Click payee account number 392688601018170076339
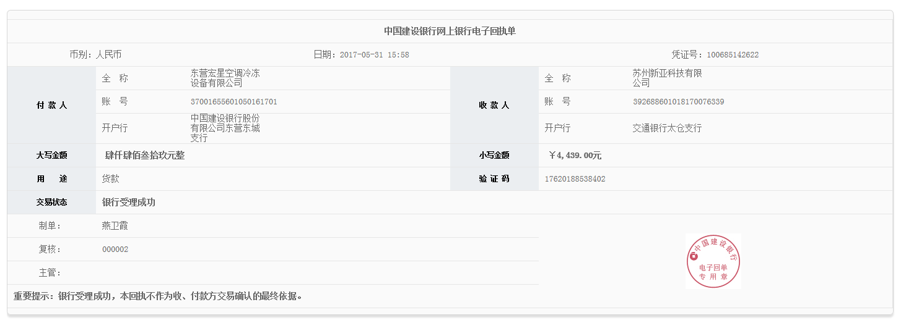 679,102
